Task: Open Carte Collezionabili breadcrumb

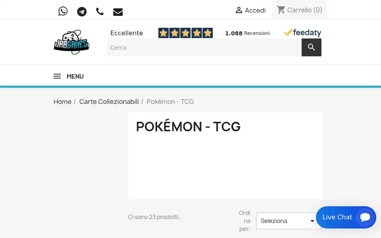Action: click(x=109, y=102)
